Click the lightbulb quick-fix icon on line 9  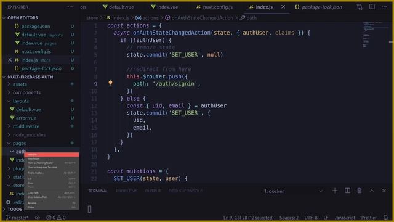(110, 83)
